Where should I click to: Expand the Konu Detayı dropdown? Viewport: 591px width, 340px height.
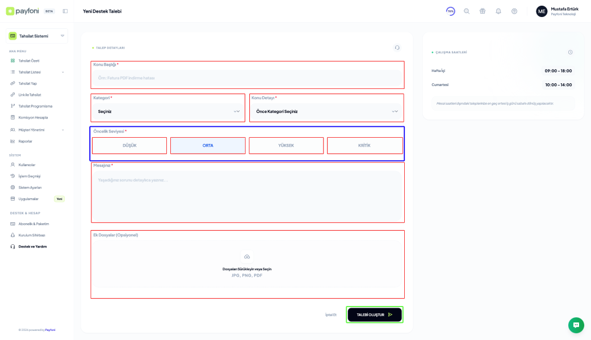tap(326, 112)
